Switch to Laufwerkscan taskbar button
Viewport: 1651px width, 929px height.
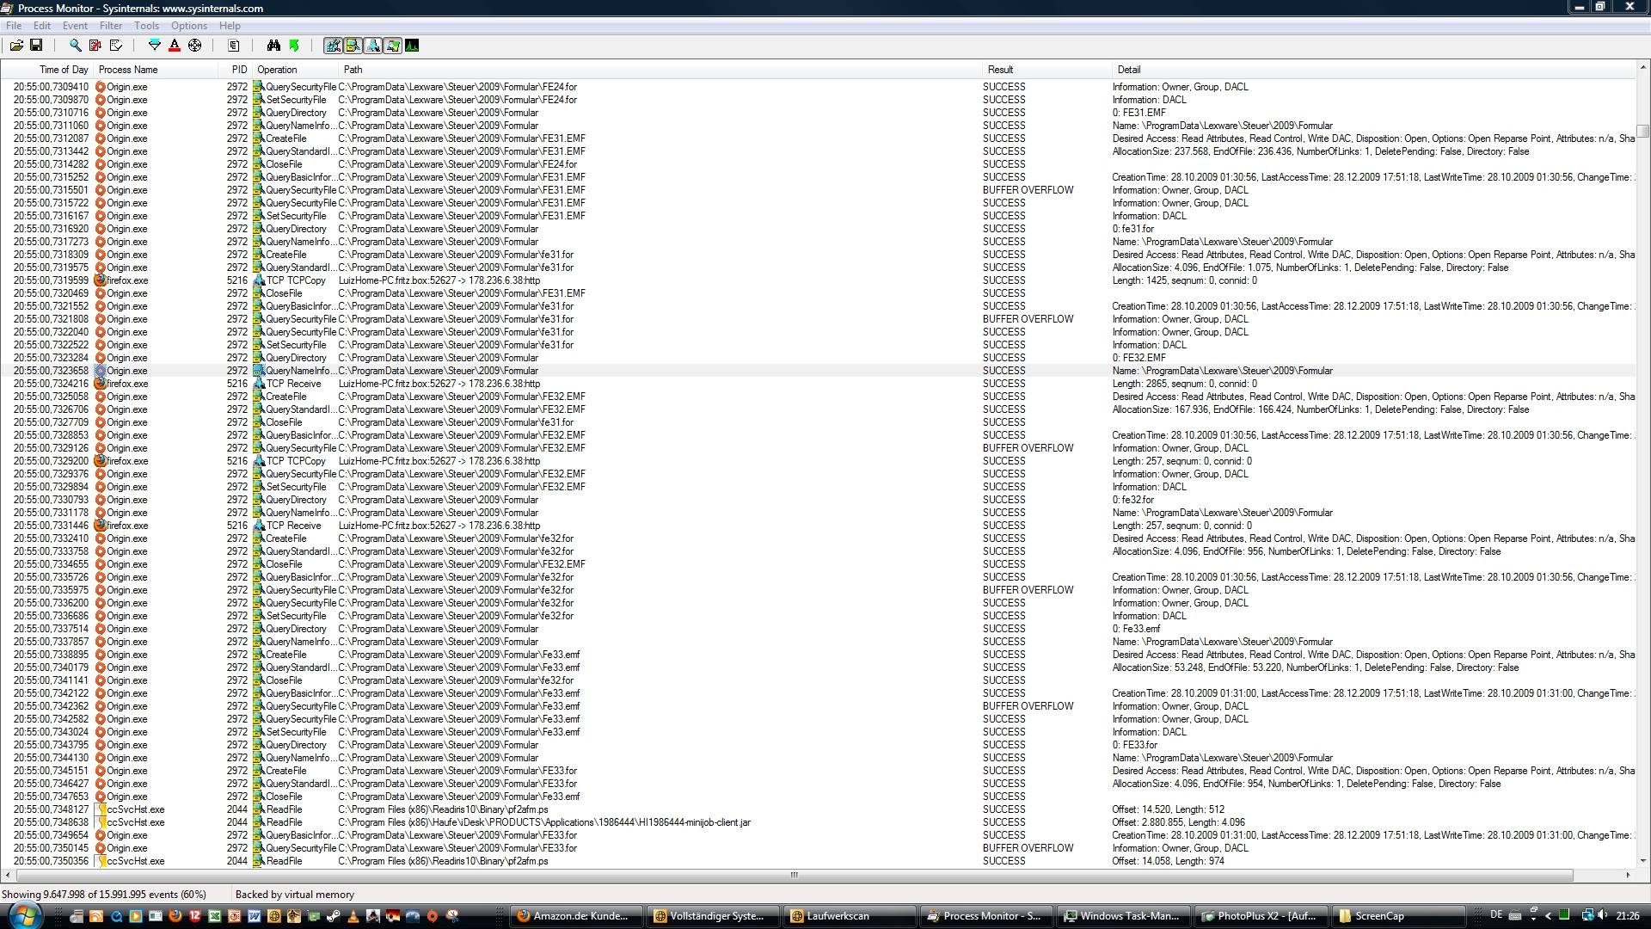tap(850, 916)
